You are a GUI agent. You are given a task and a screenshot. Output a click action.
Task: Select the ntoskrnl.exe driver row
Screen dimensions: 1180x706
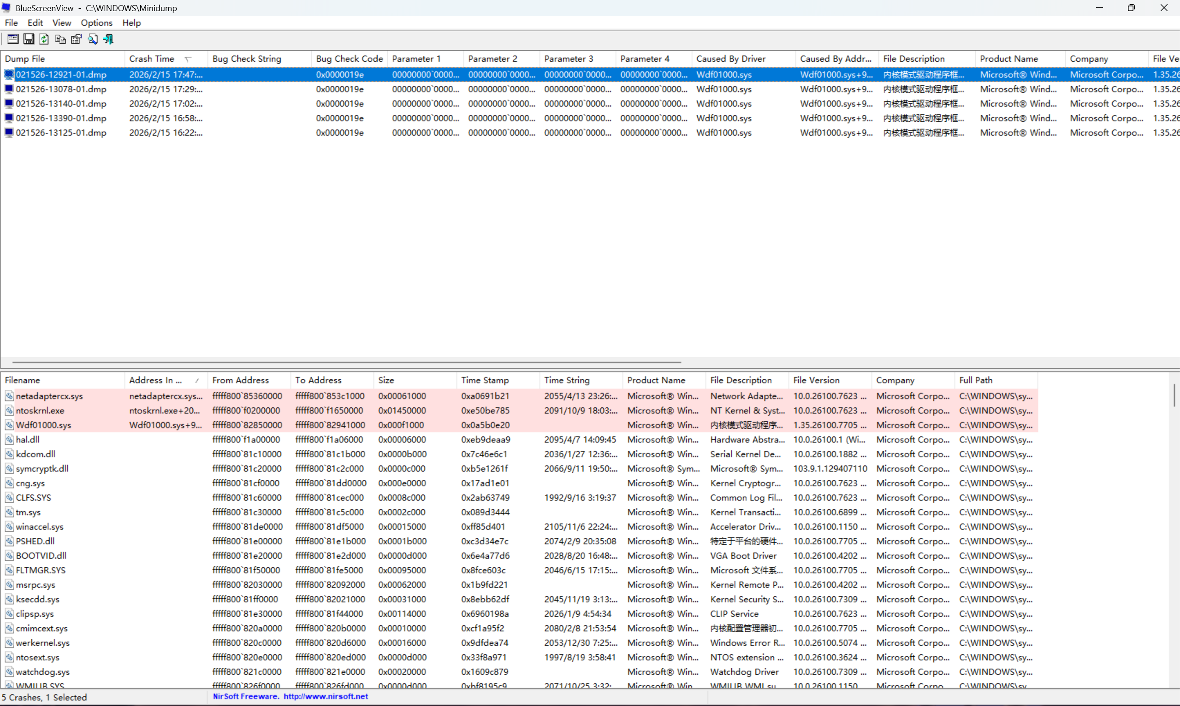coord(40,411)
